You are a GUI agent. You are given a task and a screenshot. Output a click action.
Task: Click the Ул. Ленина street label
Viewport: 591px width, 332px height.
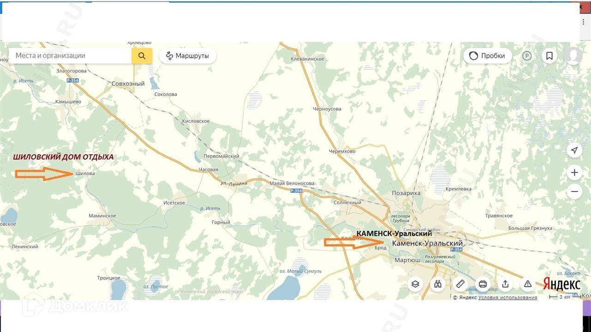point(234,183)
